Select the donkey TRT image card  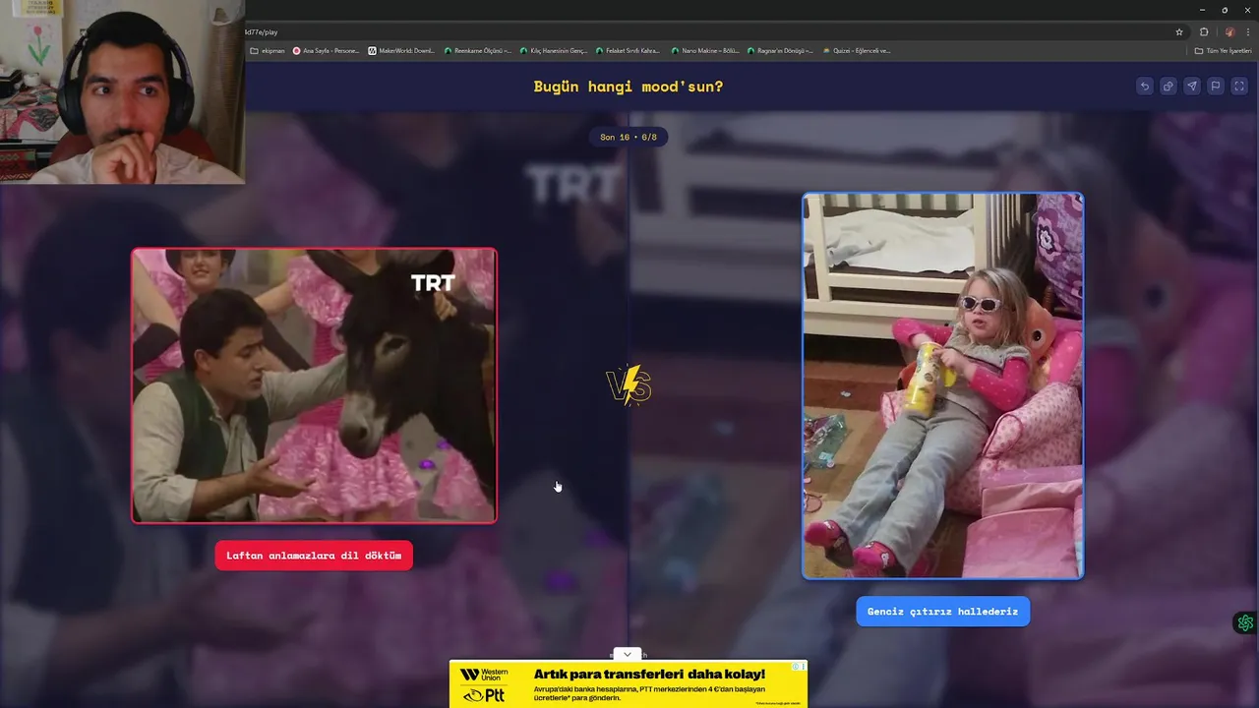(x=314, y=385)
